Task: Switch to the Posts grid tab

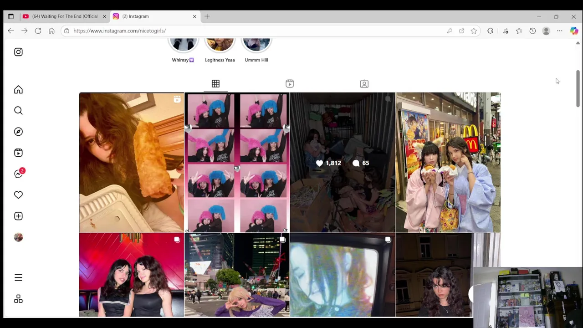Action: (215, 84)
